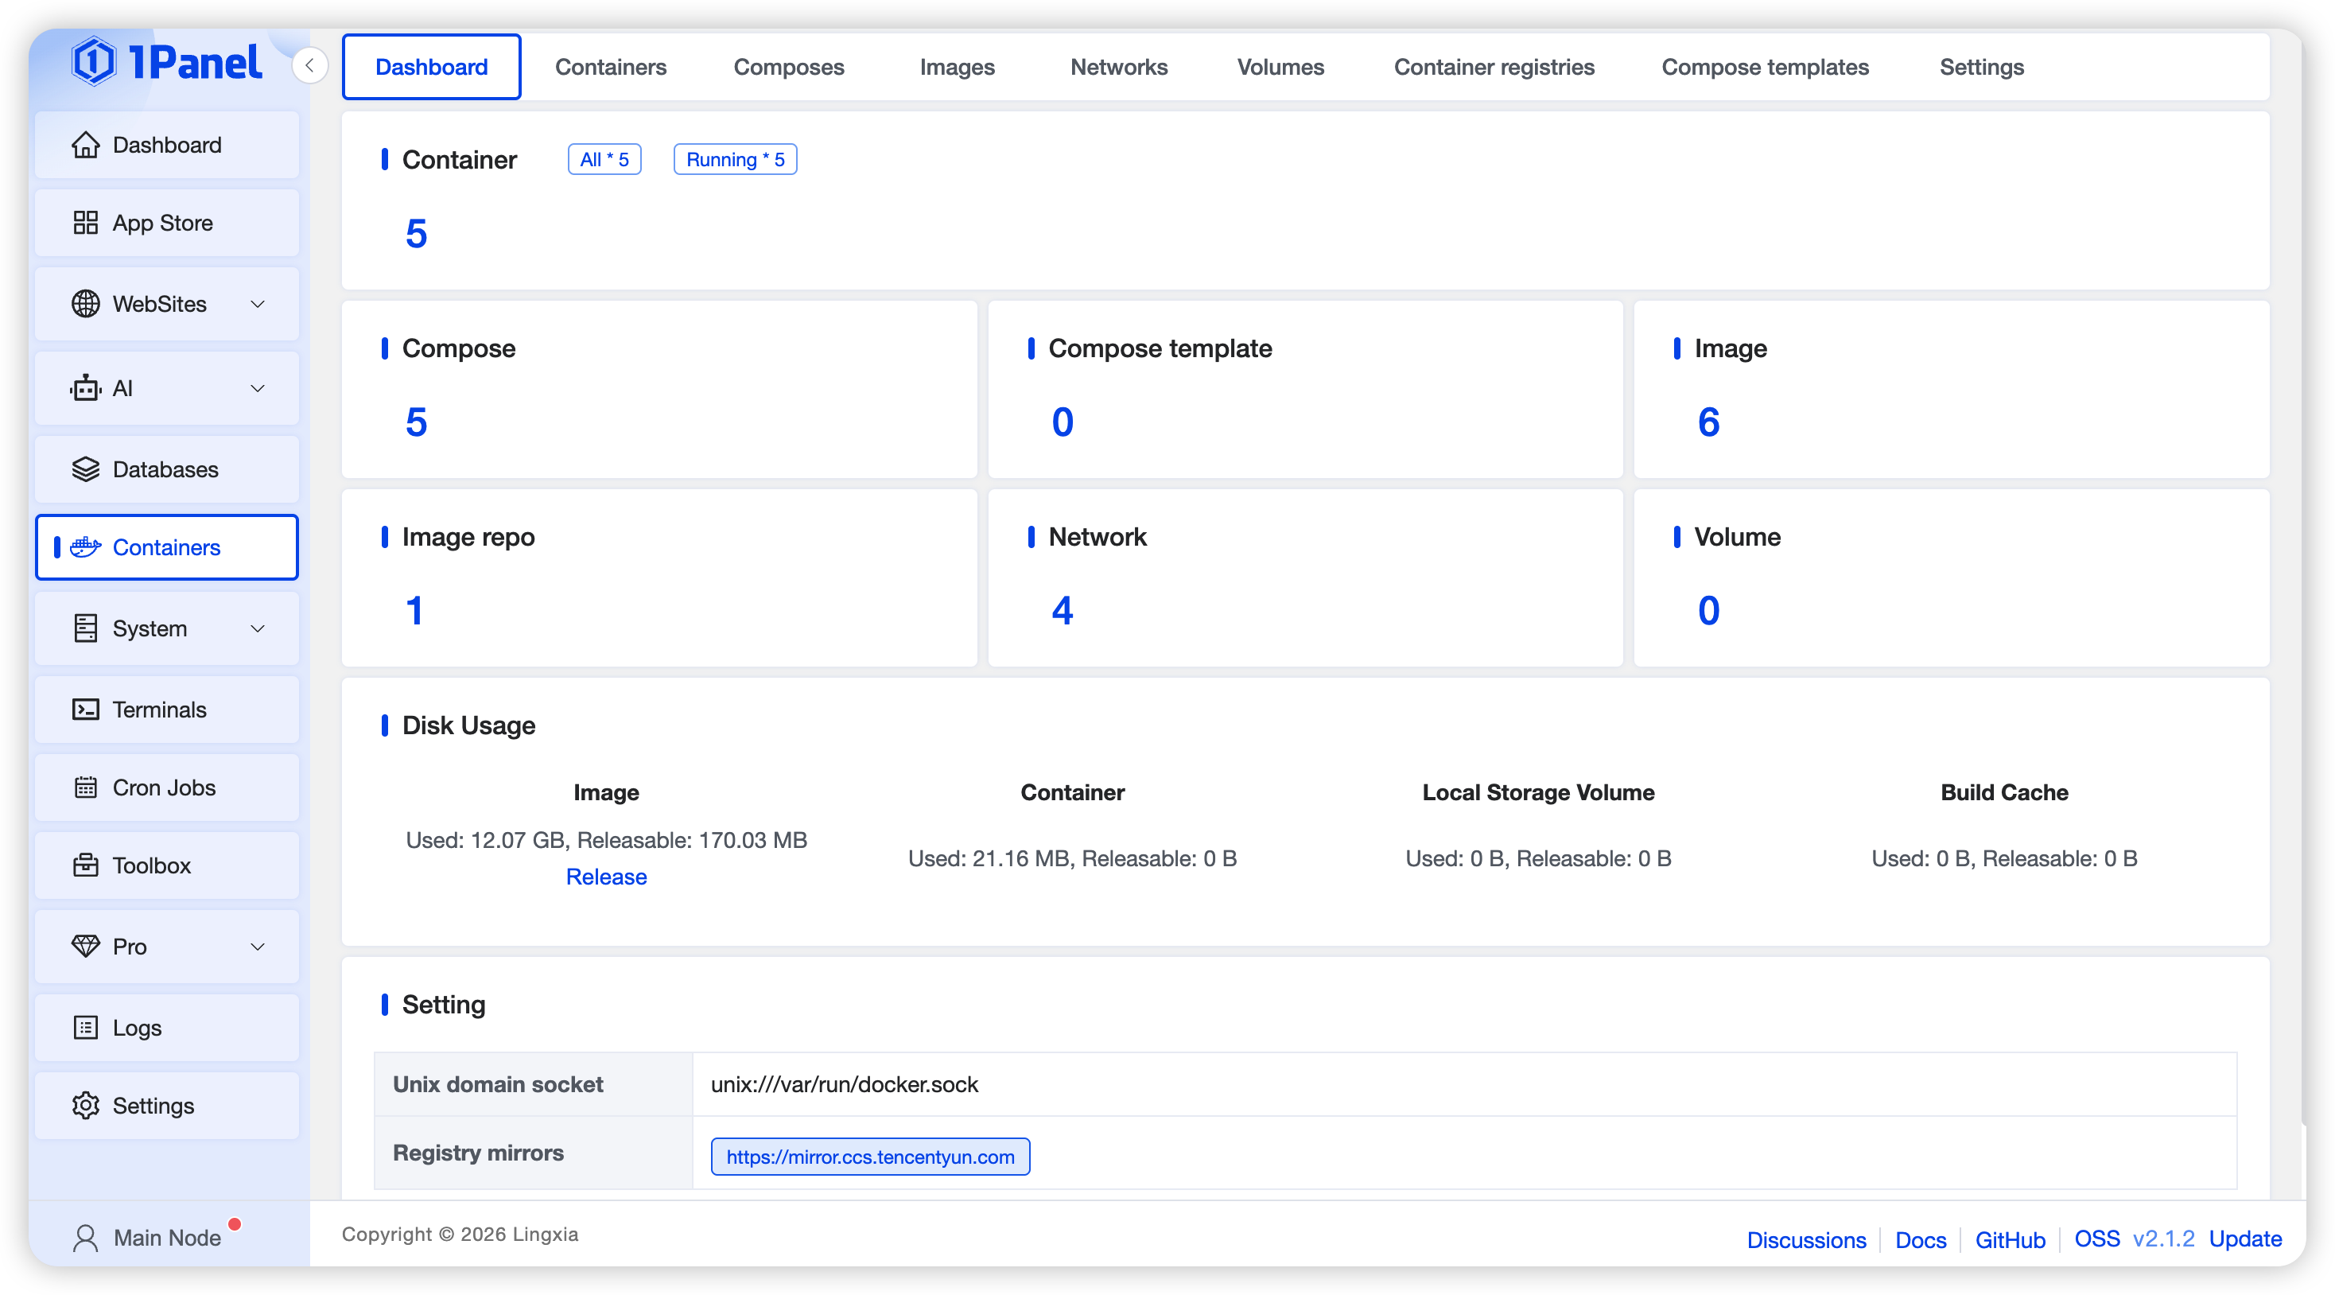
Task: Expand the WebSites submenu chevron
Action: click(258, 305)
